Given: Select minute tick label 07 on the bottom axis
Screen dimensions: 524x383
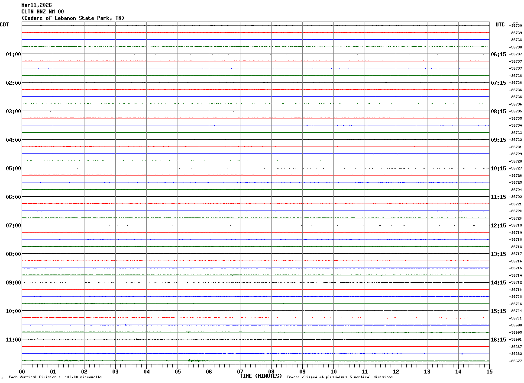Looking at the screenshot, I should (240, 371).
